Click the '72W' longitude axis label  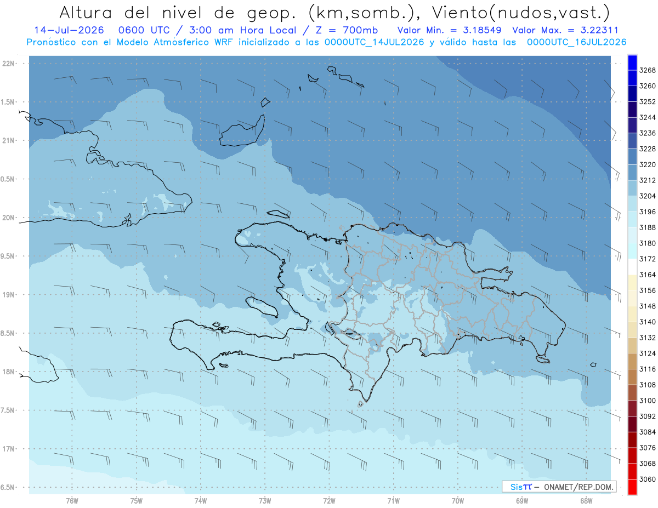tap(330, 501)
